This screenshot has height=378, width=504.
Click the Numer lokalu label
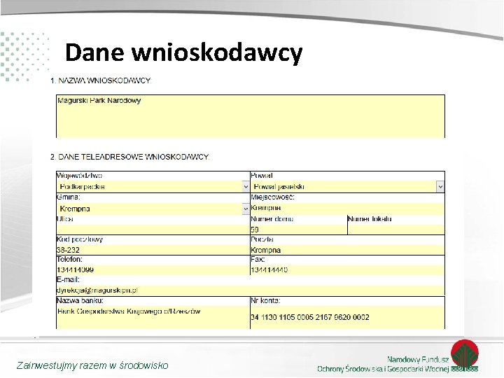[x=370, y=219]
